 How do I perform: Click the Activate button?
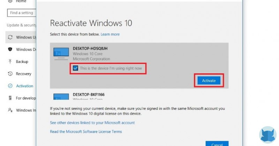click(x=209, y=81)
